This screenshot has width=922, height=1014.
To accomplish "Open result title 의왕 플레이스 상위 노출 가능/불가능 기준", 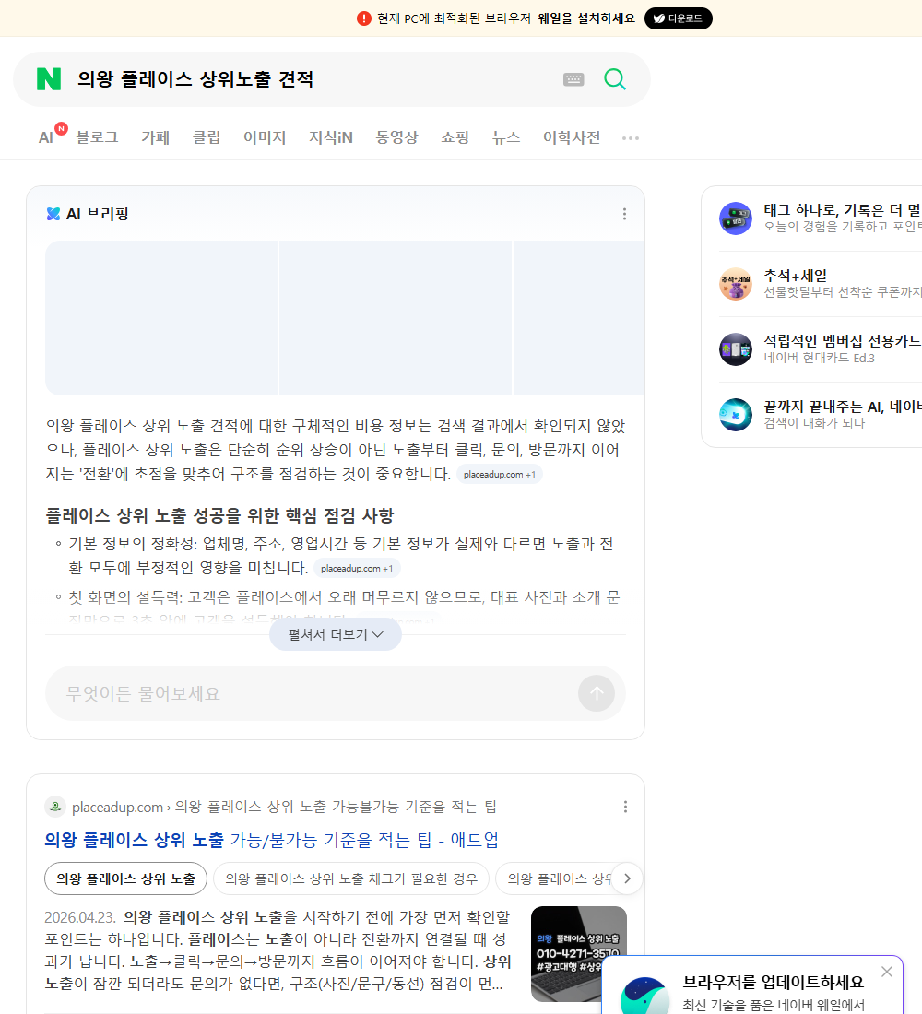I will [x=272, y=840].
